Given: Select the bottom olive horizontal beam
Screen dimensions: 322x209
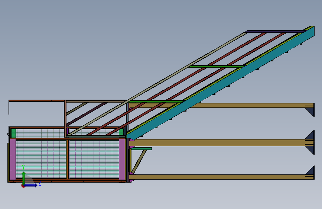Looking at the screenshot, I should click(222, 177).
